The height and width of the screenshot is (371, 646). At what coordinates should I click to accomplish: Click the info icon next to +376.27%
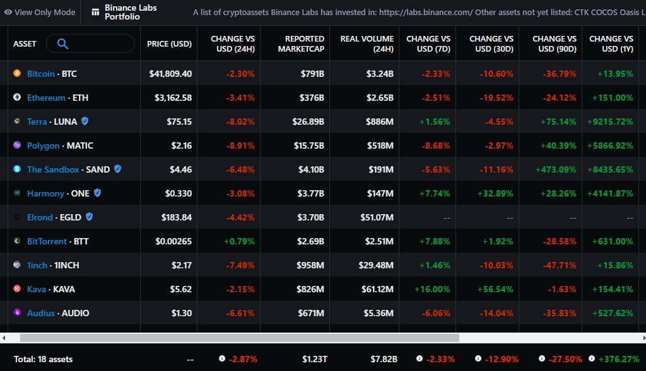click(592, 358)
